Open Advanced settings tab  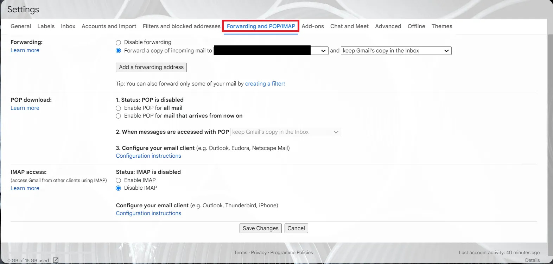point(388,26)
